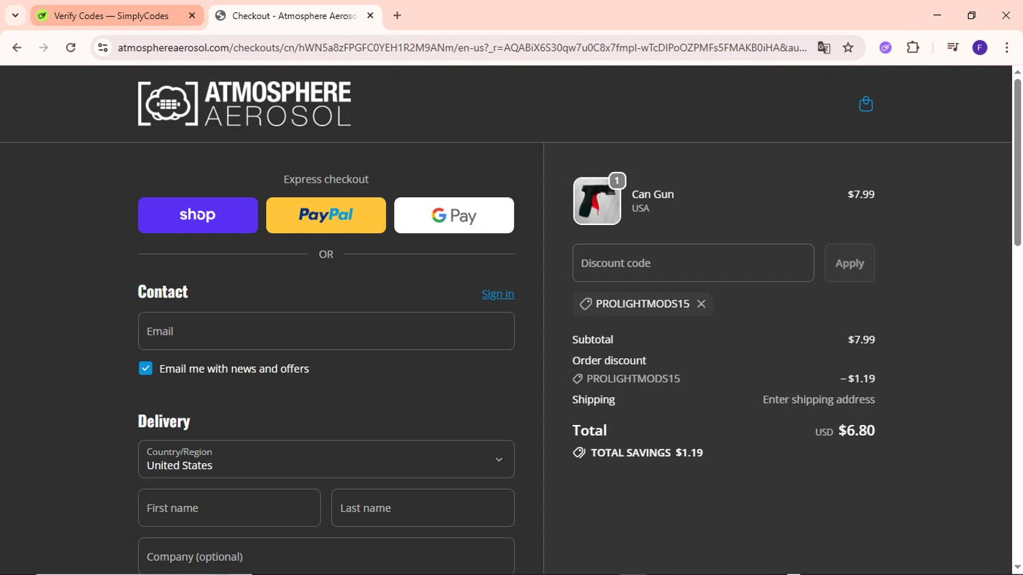Pay with Google Pay button
This screenshot has width=1023, height=575.
tap(454, 216)
